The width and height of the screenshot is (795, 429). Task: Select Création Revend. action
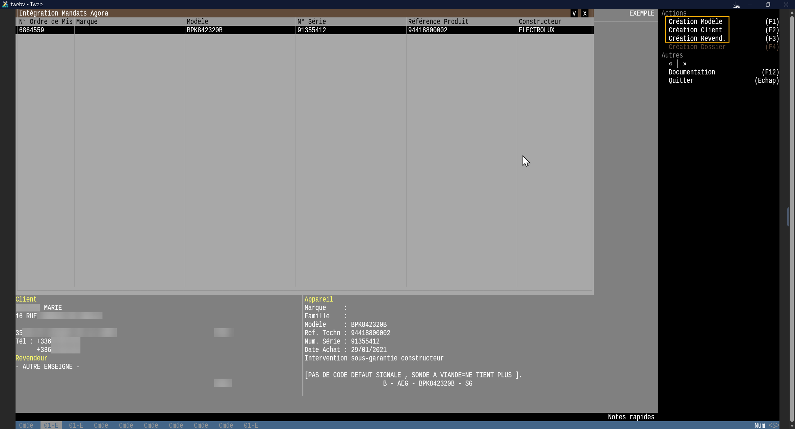coord(697,39)
